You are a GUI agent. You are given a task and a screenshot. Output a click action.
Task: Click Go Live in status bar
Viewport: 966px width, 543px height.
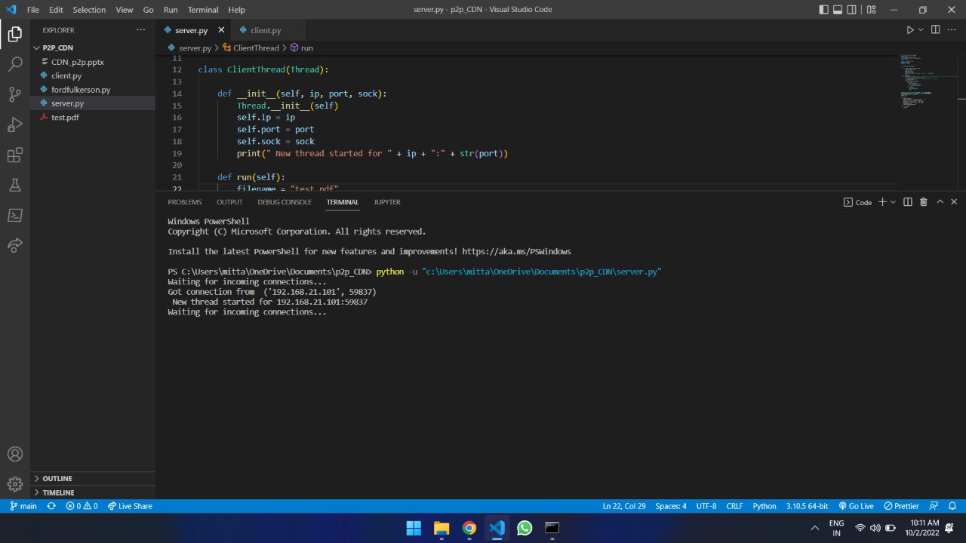point(856,506)
